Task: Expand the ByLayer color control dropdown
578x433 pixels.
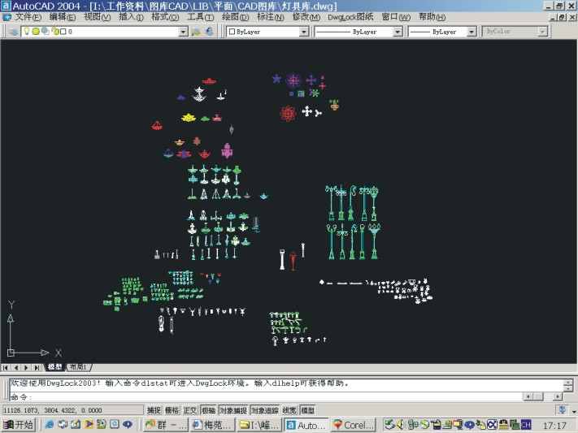Action: click(x=304, y=32)
